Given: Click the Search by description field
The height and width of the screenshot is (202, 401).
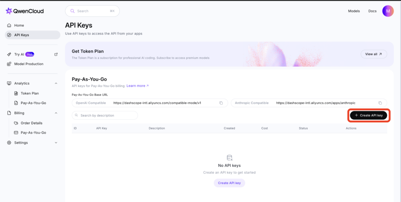Looking at the screenshot, I should [105, 115].
